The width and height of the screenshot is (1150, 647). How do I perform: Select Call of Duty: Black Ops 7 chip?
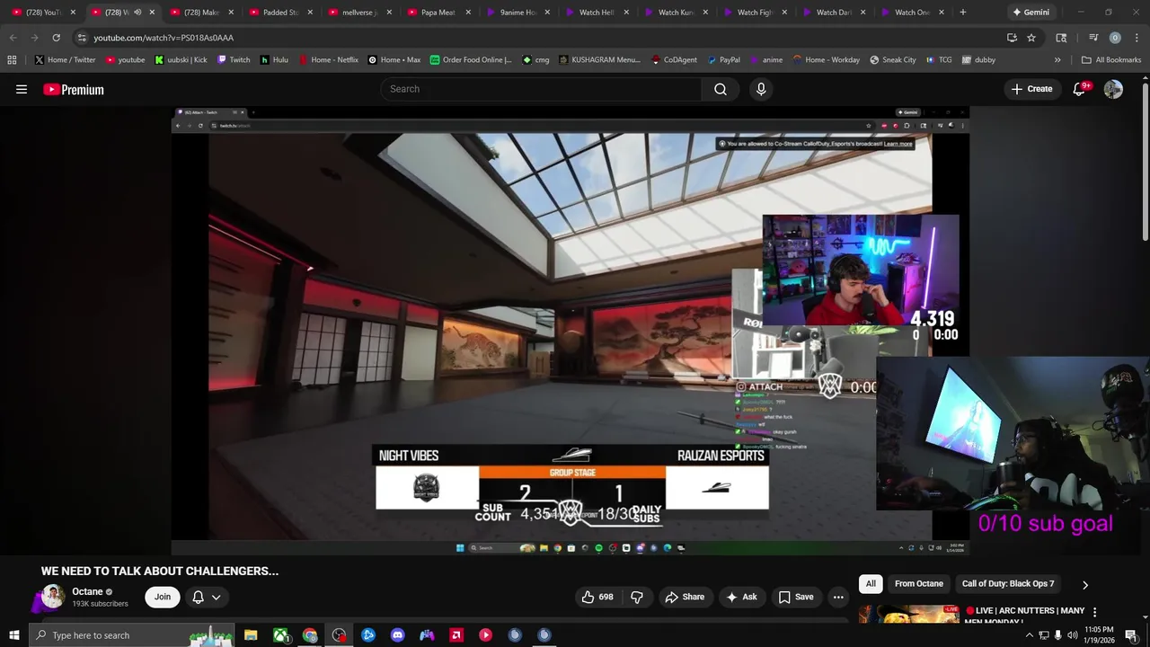click(1008, 584)
